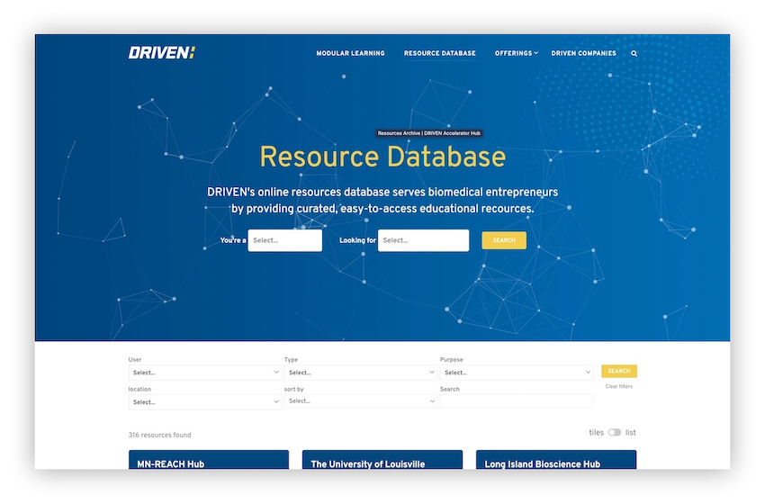Open The University of Louisville card

point(382,460)
